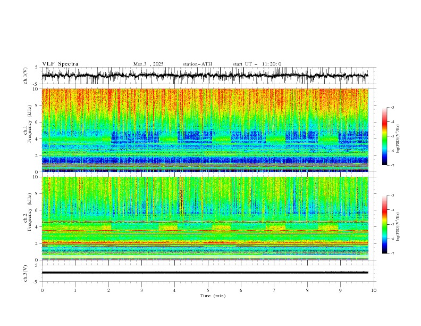This screenshot has width=421, height=326.
Task: Click the ch.2 color scale "log(PSD)(V²/Hz)" label
Action: click(398, 226)
